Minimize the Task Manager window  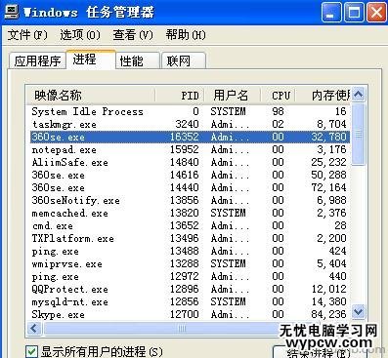click(x=331, y=13)
